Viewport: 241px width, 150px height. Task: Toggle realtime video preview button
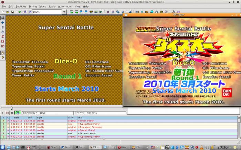[x=3, y=53]
